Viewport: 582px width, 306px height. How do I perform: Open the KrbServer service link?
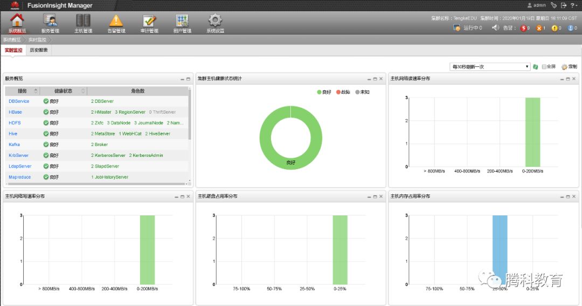point(18,155)
